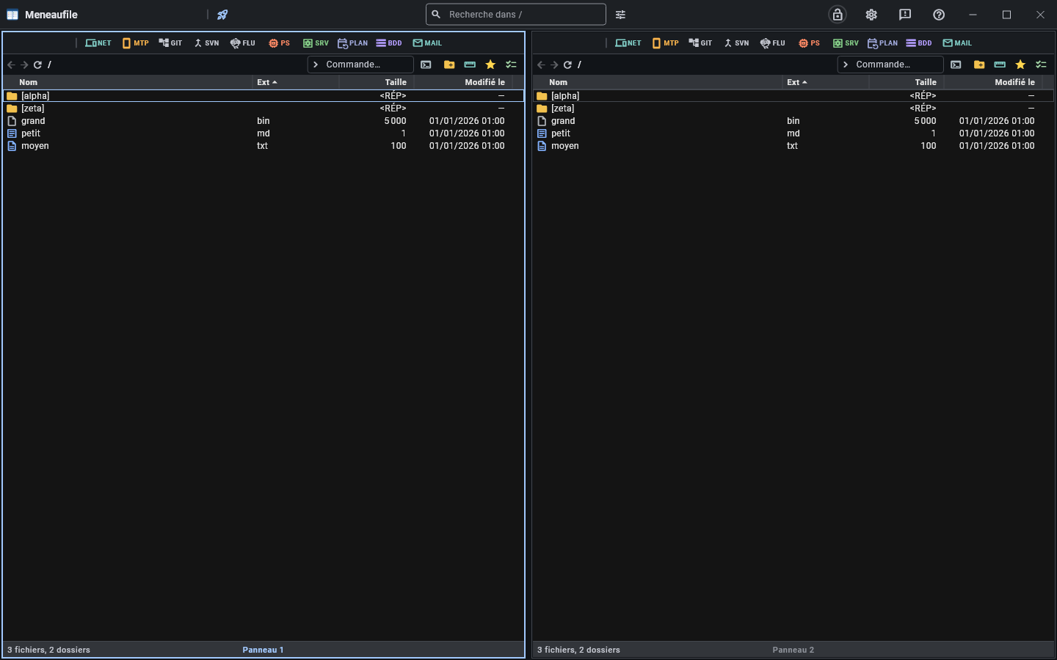Open help via the question mark icon
1057x660 pixels.
click(939, 15)
